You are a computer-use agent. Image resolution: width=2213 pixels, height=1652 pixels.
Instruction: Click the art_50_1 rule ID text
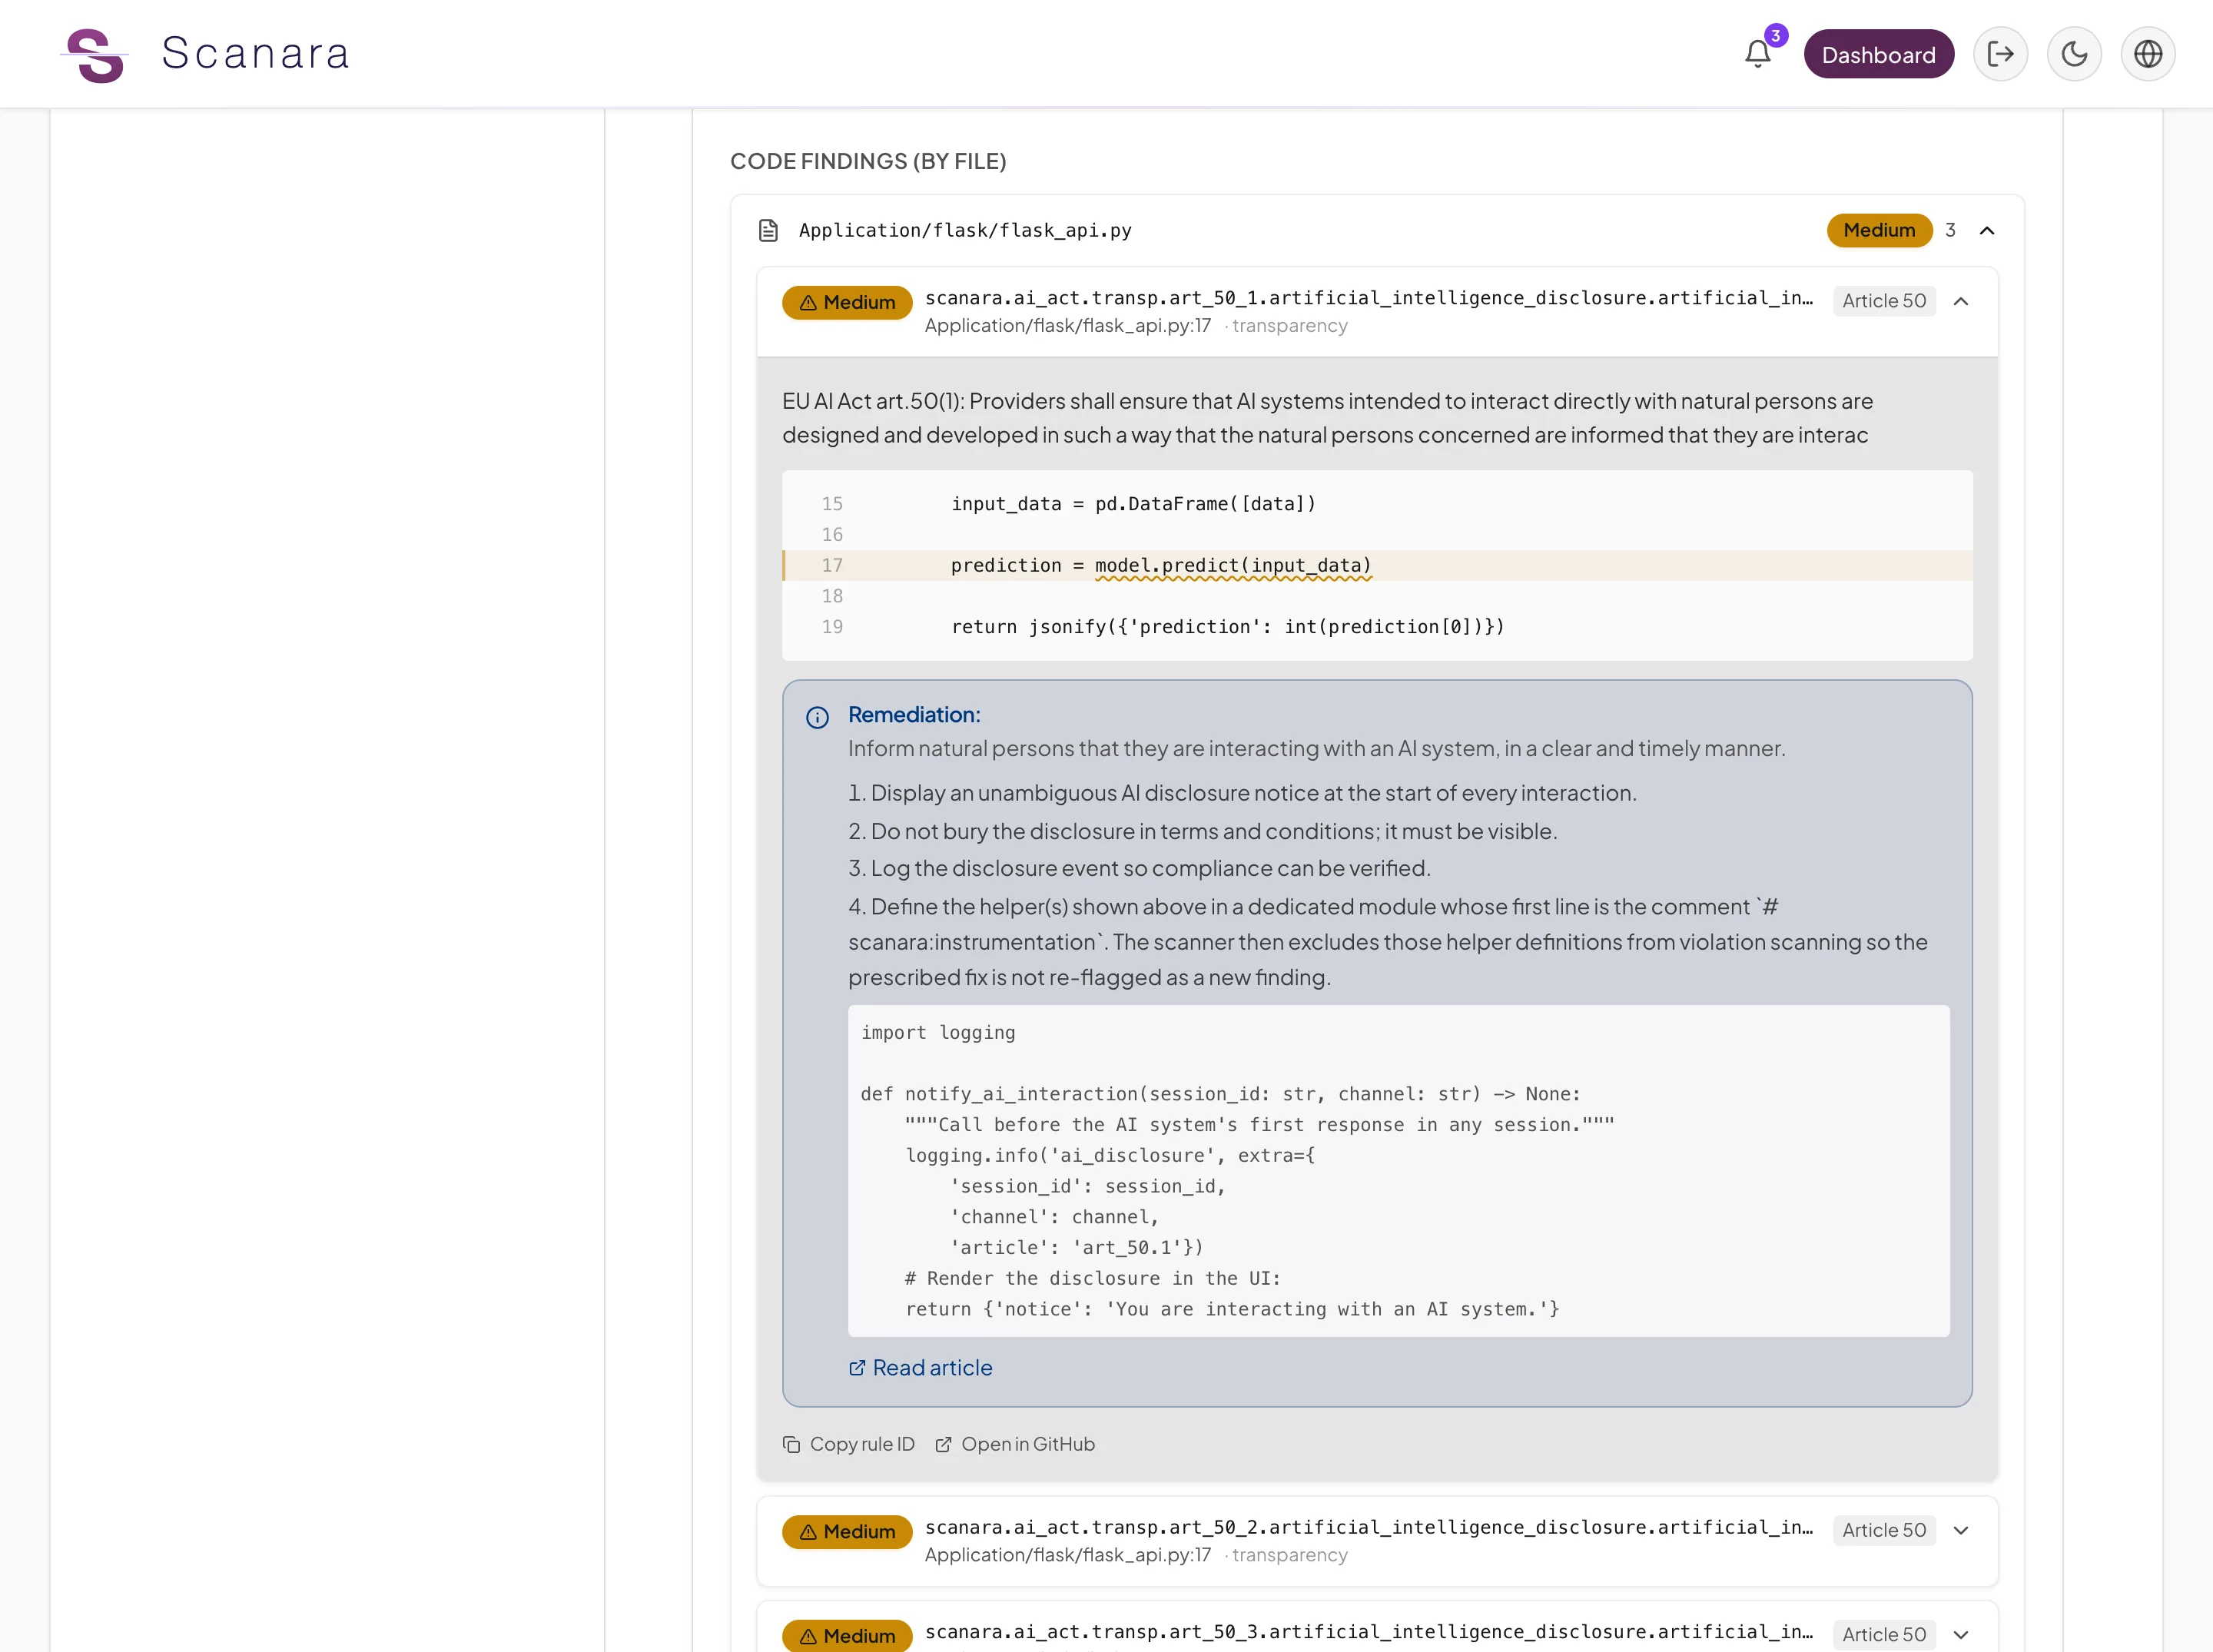1369,298
